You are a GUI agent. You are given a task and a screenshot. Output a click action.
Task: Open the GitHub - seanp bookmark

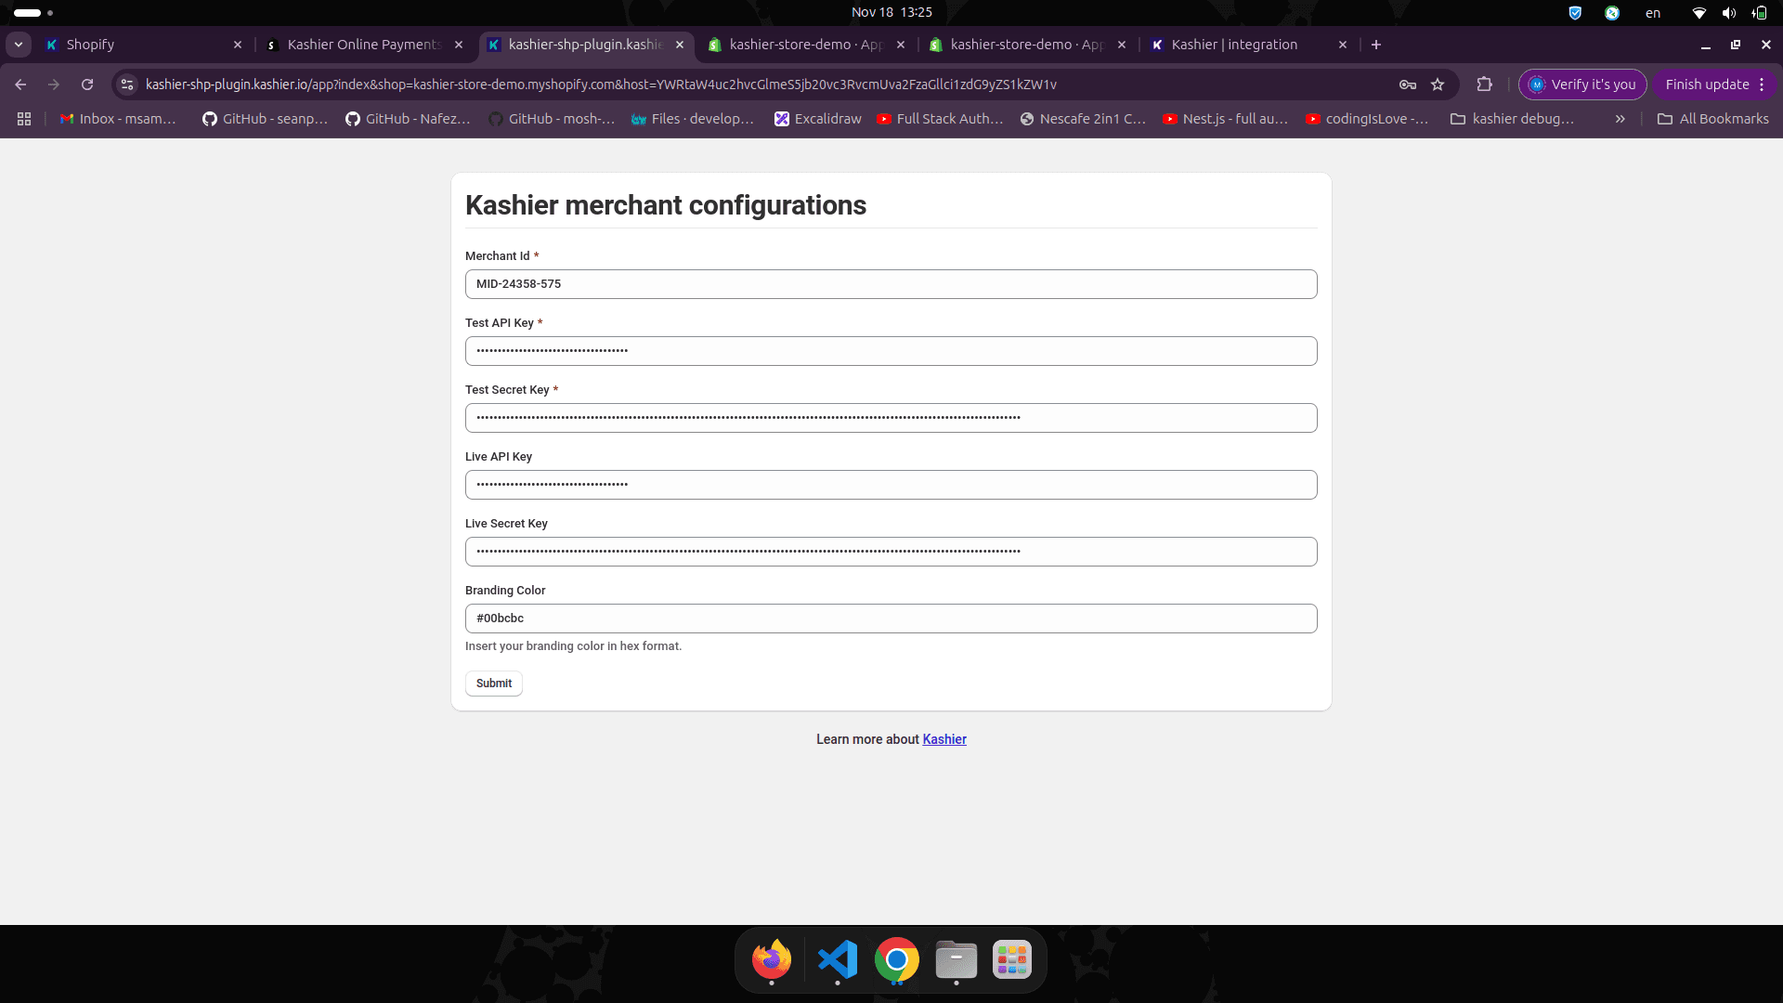point(266,119)
